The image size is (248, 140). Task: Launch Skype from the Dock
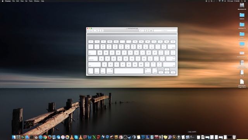76,137
